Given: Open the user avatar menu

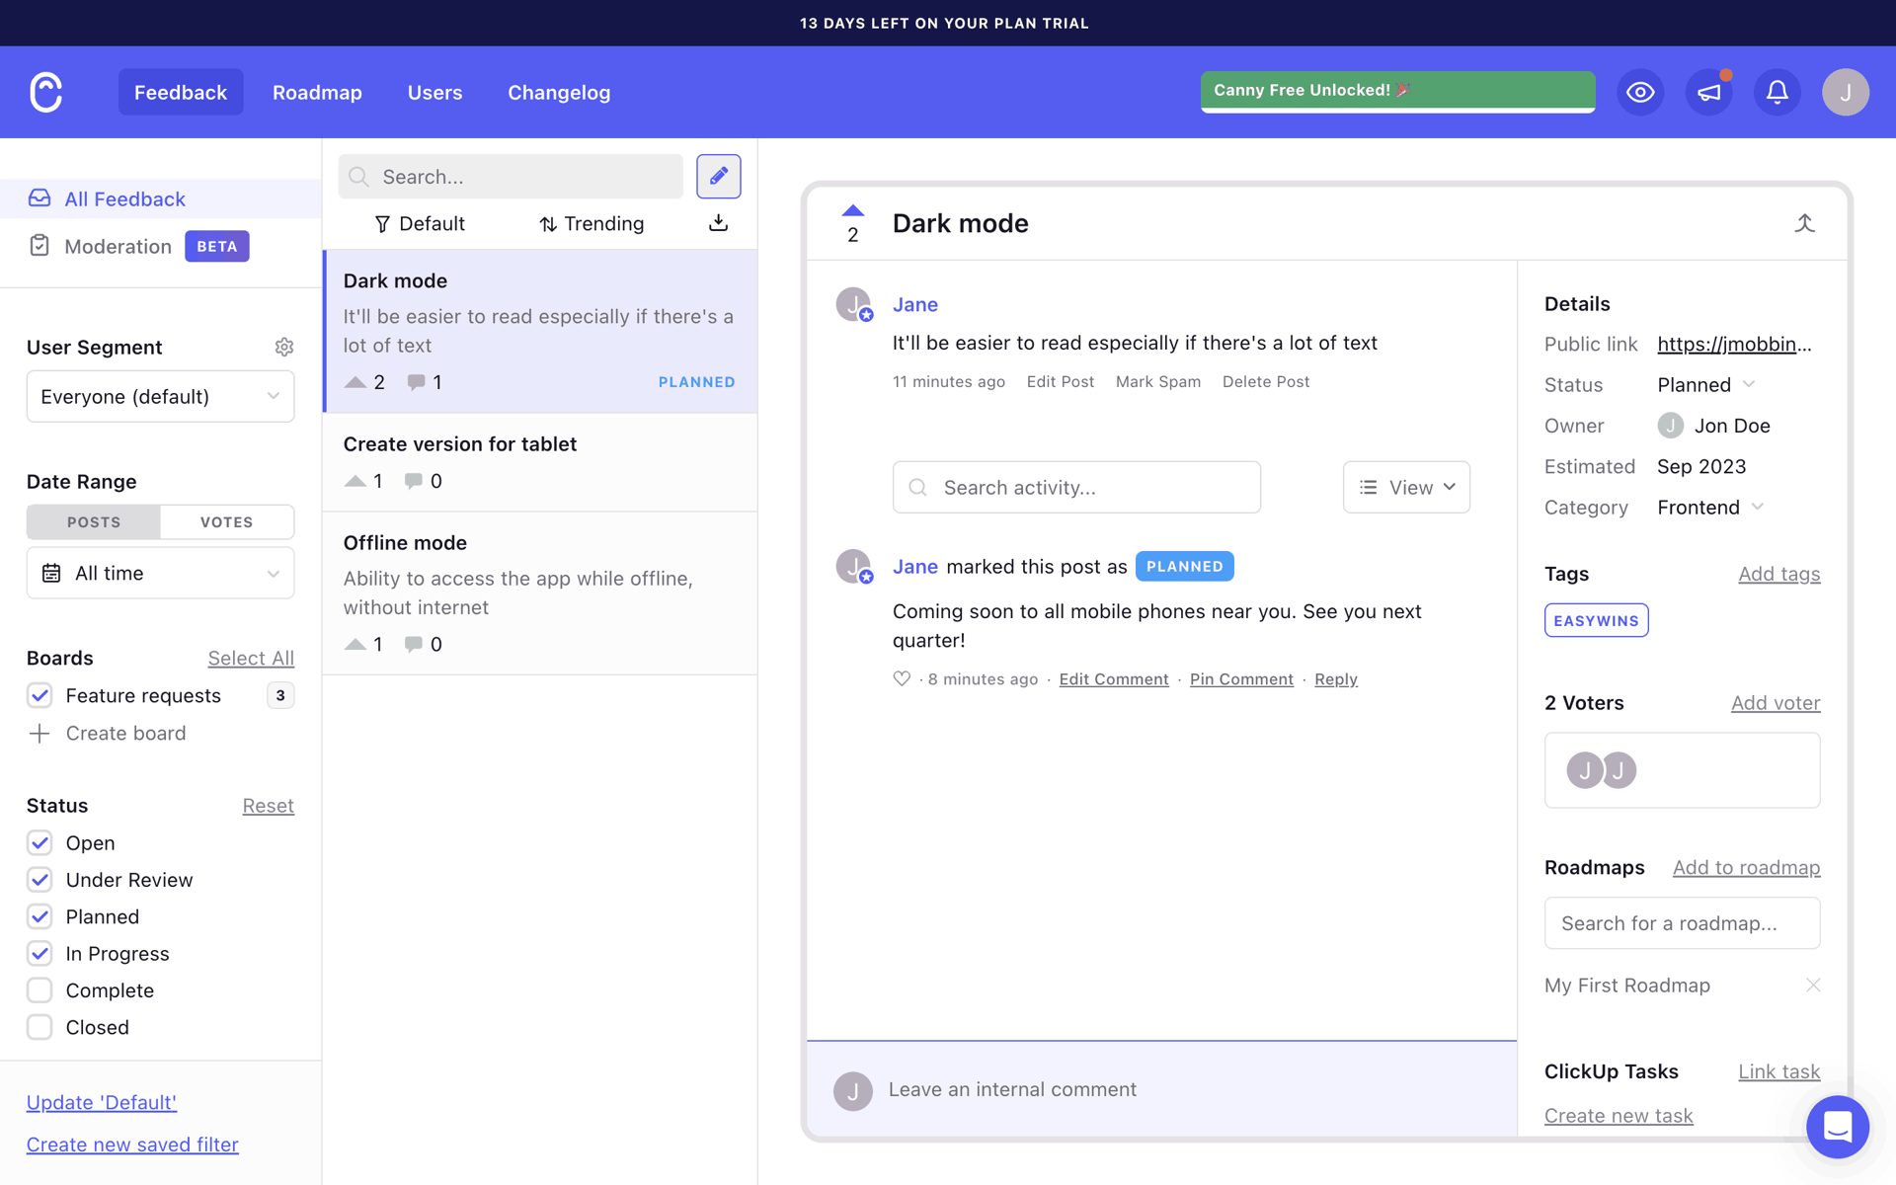Looking at the screenshot, I should pyautogui.click(x=1845, y=92).
